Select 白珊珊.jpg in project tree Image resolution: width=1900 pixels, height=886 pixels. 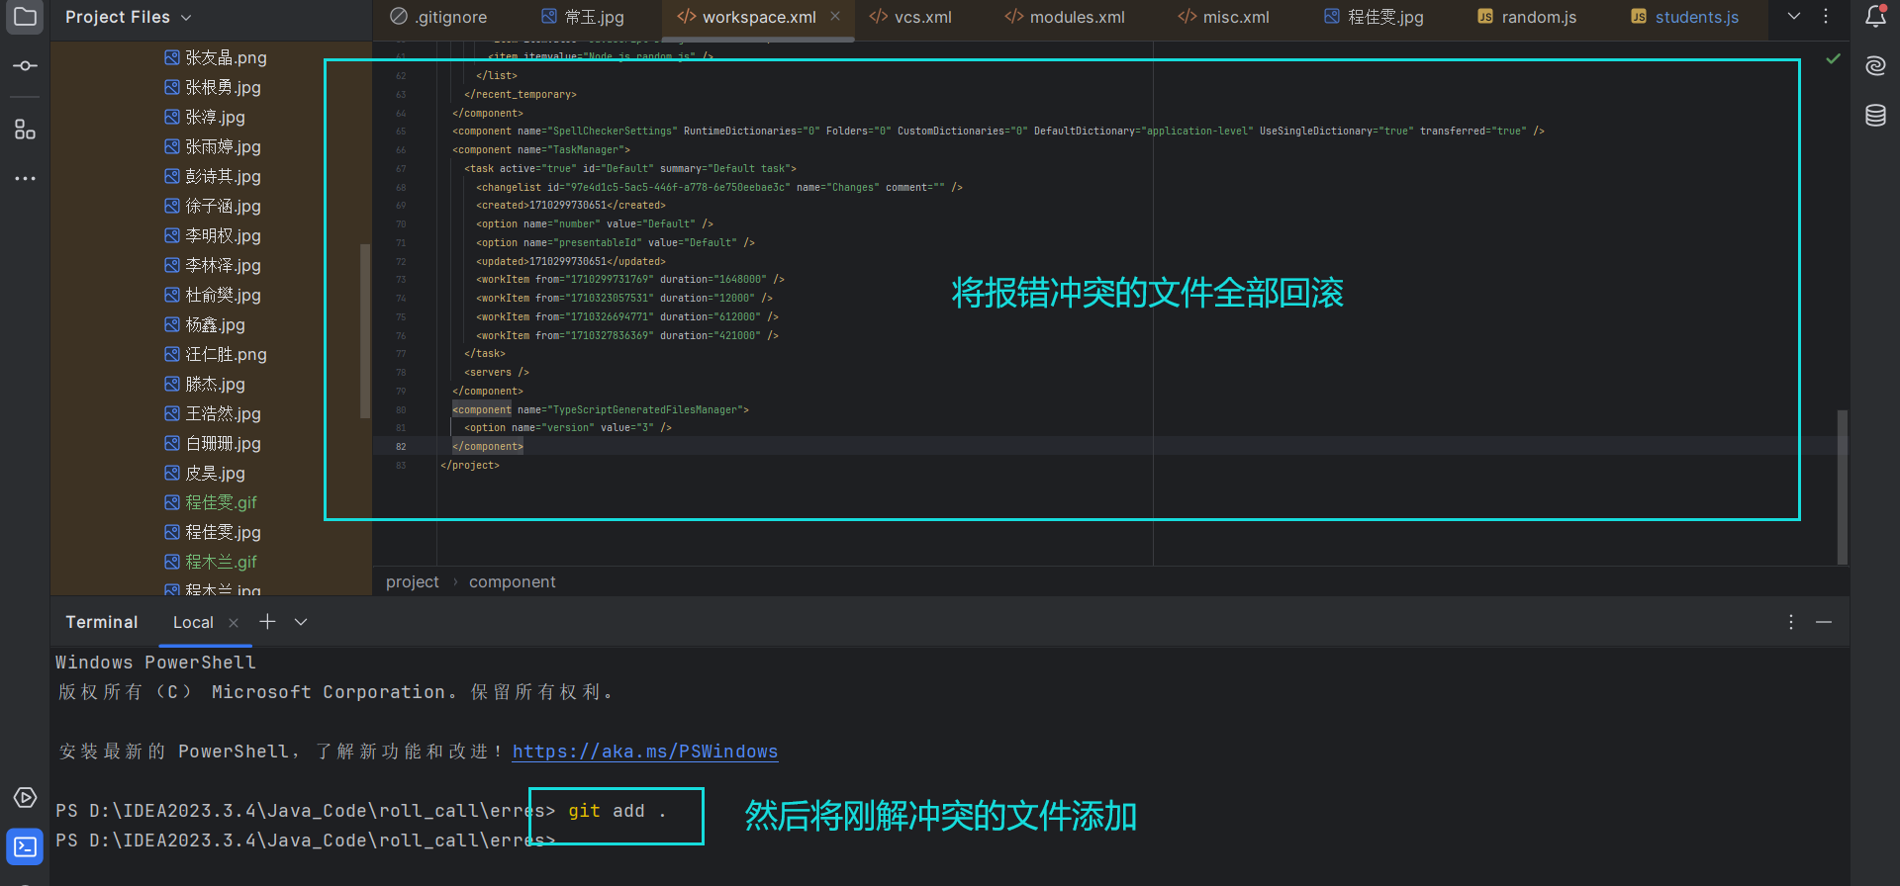pyautogui.click(x=213, y=443)
